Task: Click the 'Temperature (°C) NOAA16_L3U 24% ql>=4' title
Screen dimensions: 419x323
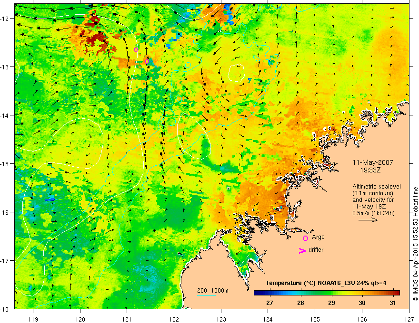Action: point(326,283)
